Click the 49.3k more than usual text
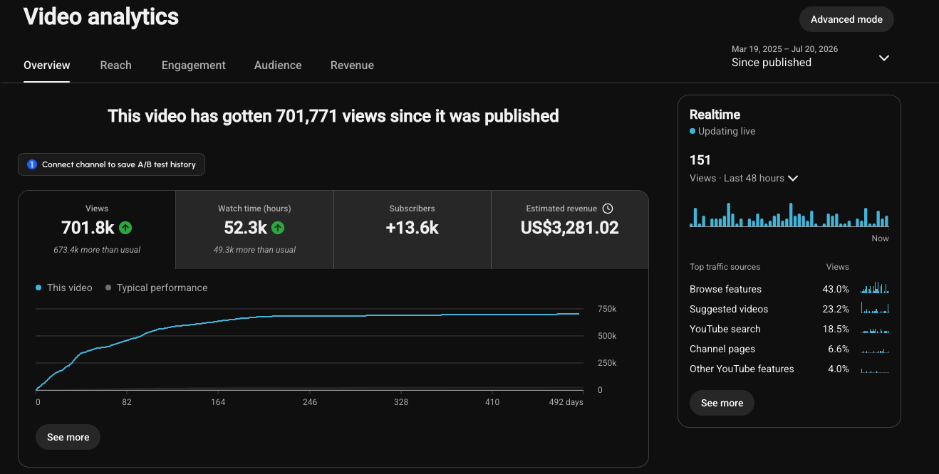 [x=254, y=250]
